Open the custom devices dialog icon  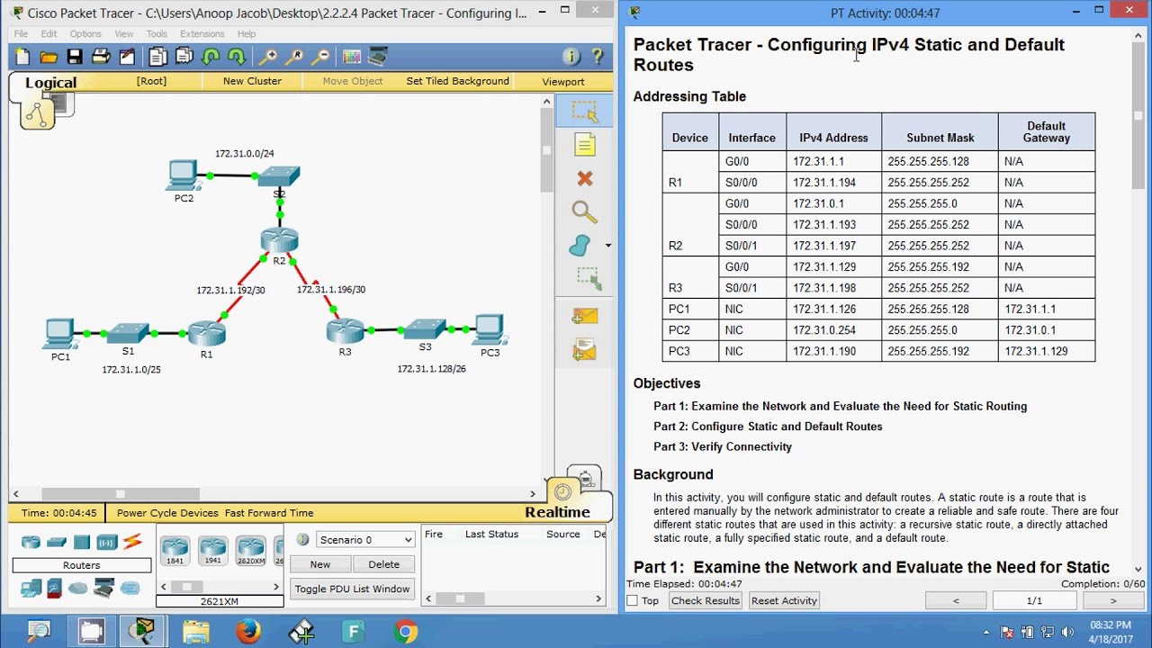pos(378,57)
